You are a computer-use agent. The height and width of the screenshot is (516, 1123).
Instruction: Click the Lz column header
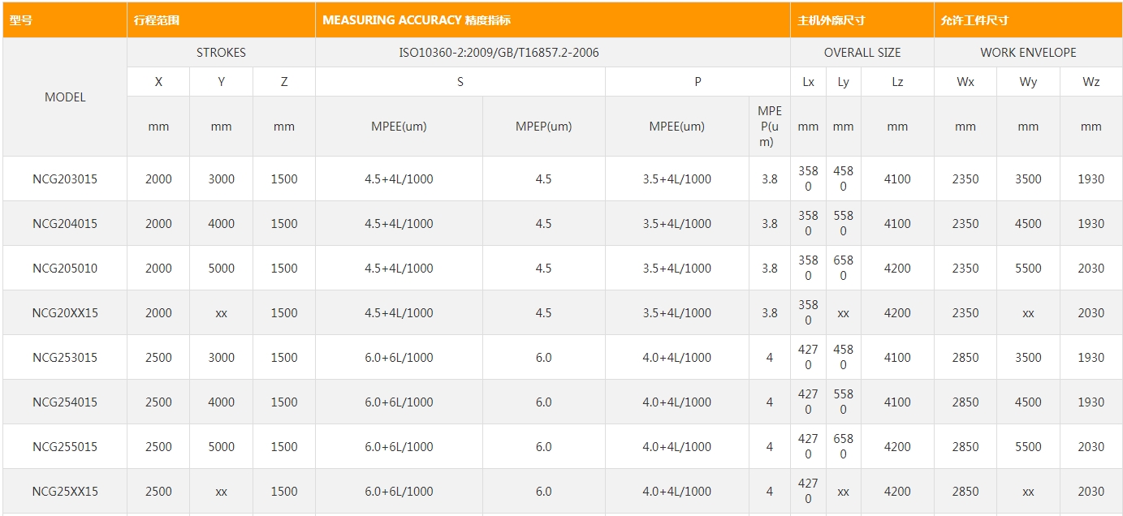click(x=897, y=82)
